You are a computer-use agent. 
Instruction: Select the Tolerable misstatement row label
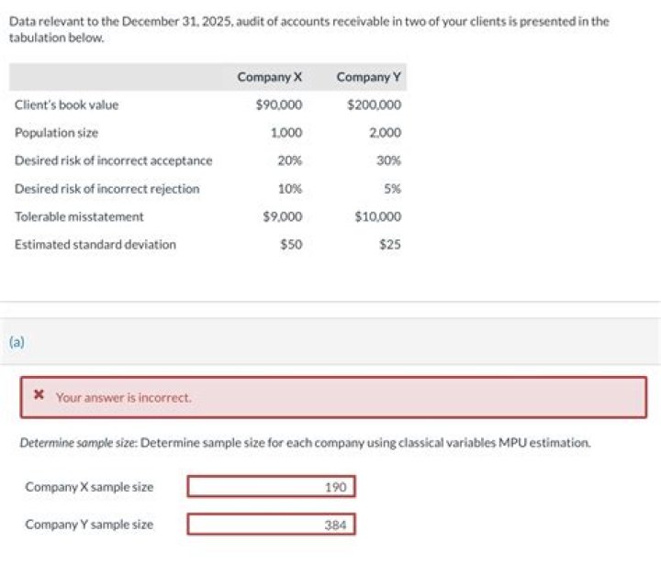tap(79, 216)
